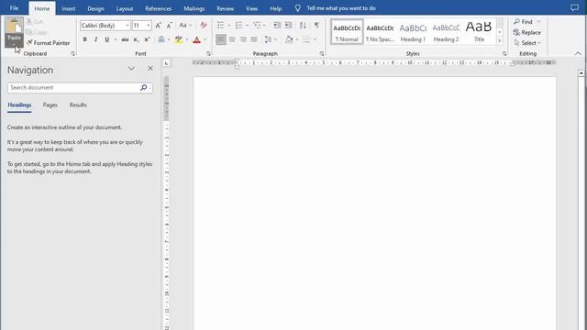Open the File tab
This screenshot has width=587, height=330.
[x=15, y=8]
